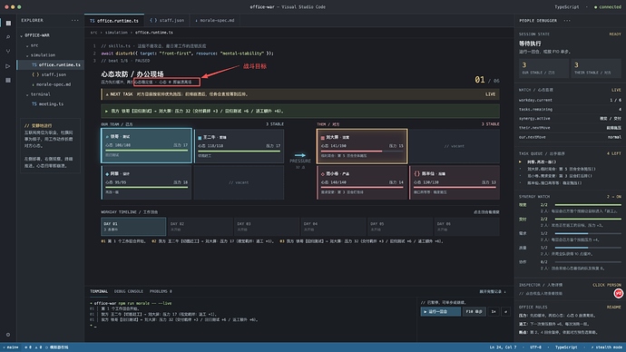
Task: Click the connected status in the title bar
Action: [608, 6]
